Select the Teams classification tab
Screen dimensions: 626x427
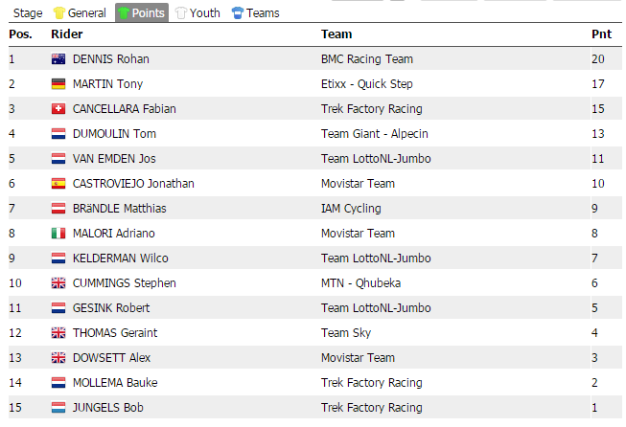[x=263, y=13]
